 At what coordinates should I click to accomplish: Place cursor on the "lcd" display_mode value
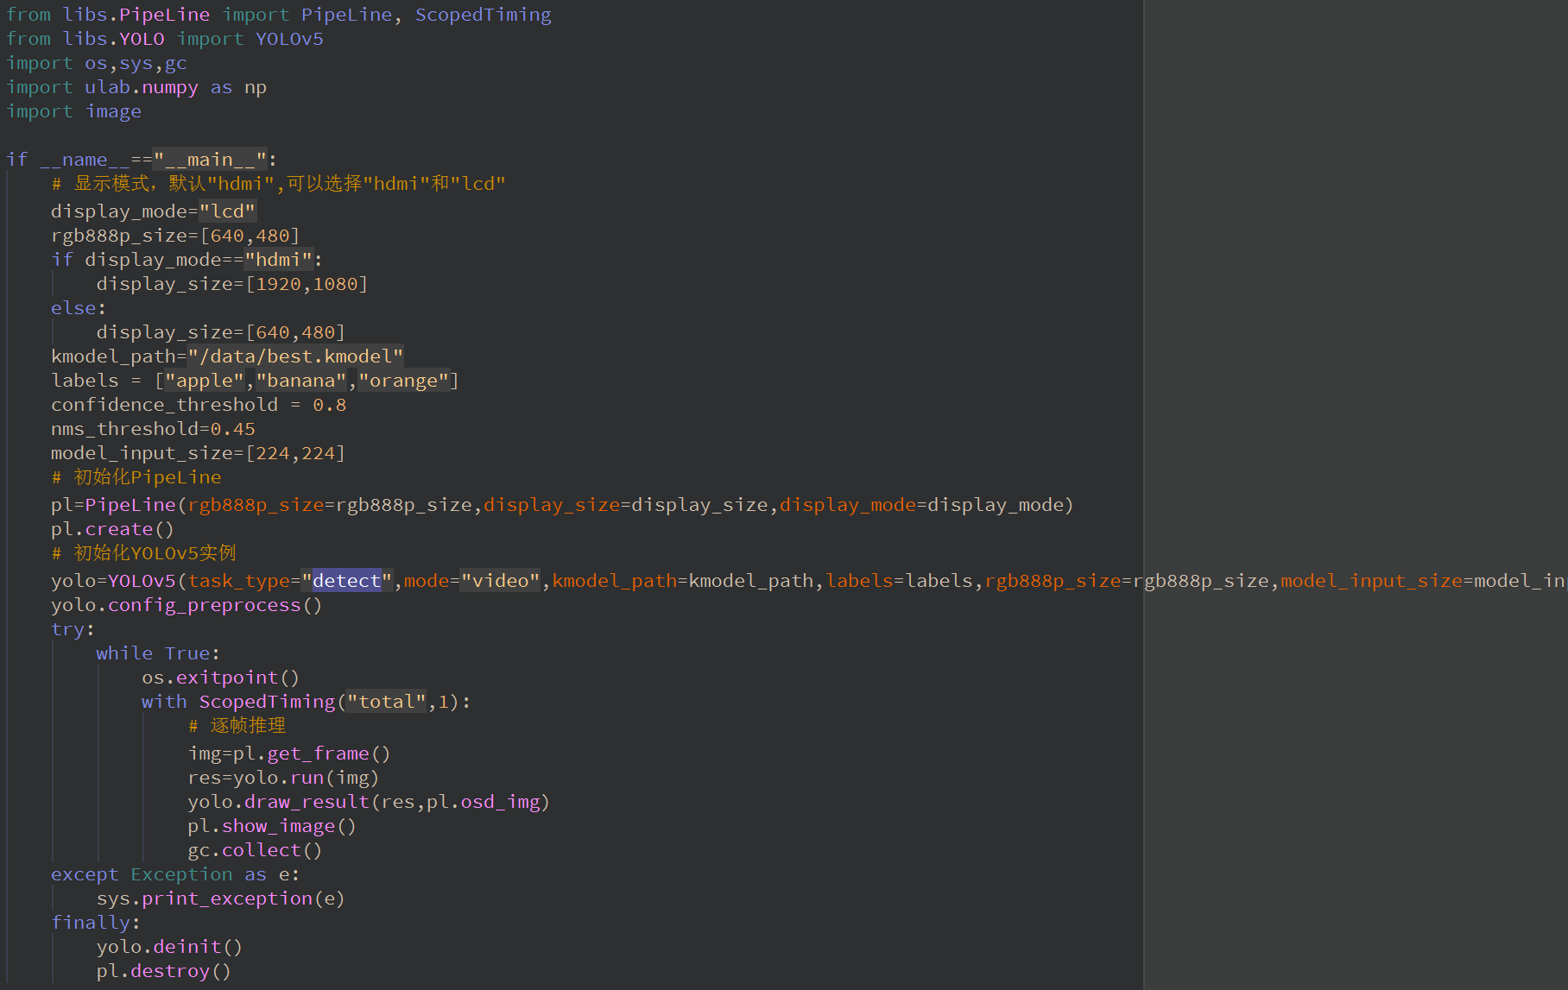[227, 211]
